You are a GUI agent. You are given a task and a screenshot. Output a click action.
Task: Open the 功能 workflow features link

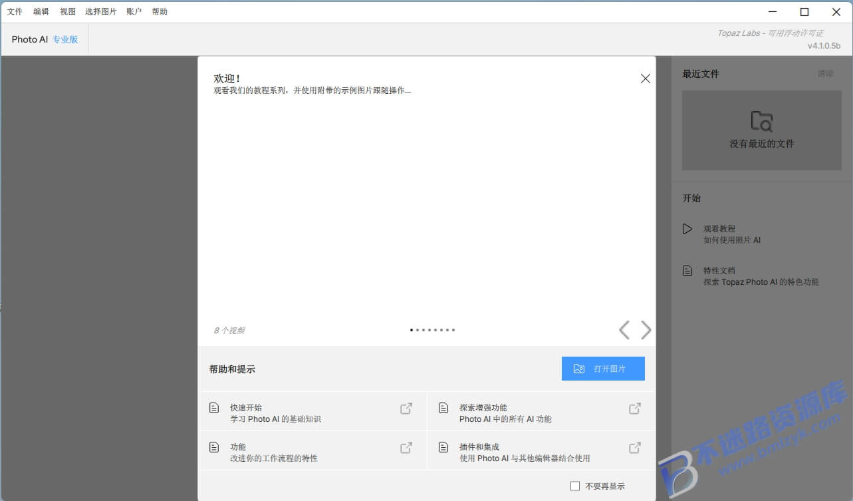pyautogui.click(x=312, y=450)
